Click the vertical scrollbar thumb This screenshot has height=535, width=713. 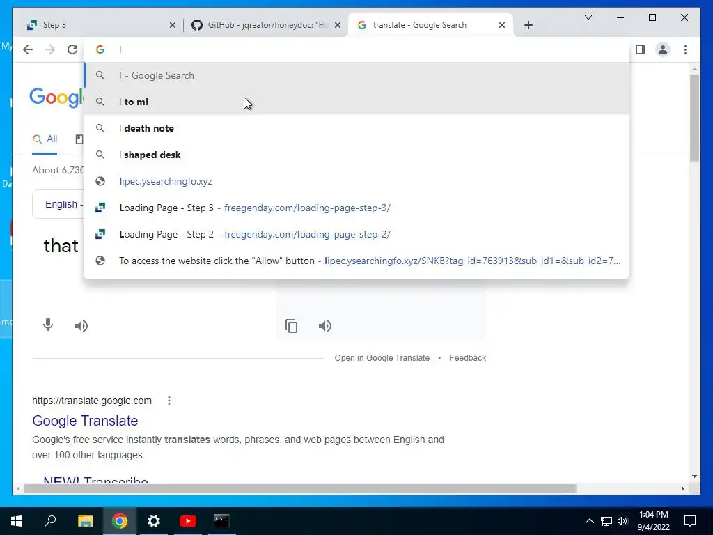tap(694, 118)
